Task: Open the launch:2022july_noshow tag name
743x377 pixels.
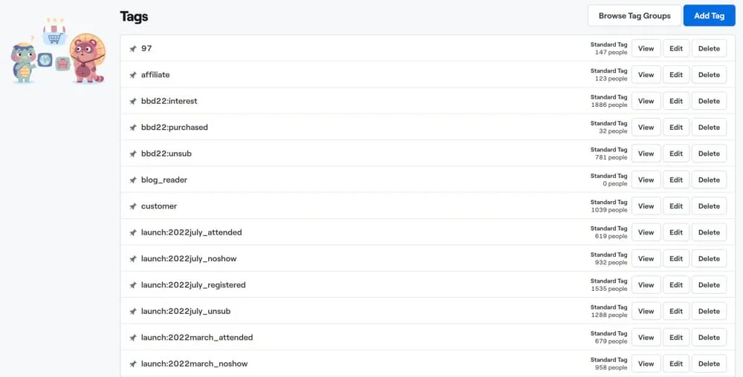Action: [189, 259]
